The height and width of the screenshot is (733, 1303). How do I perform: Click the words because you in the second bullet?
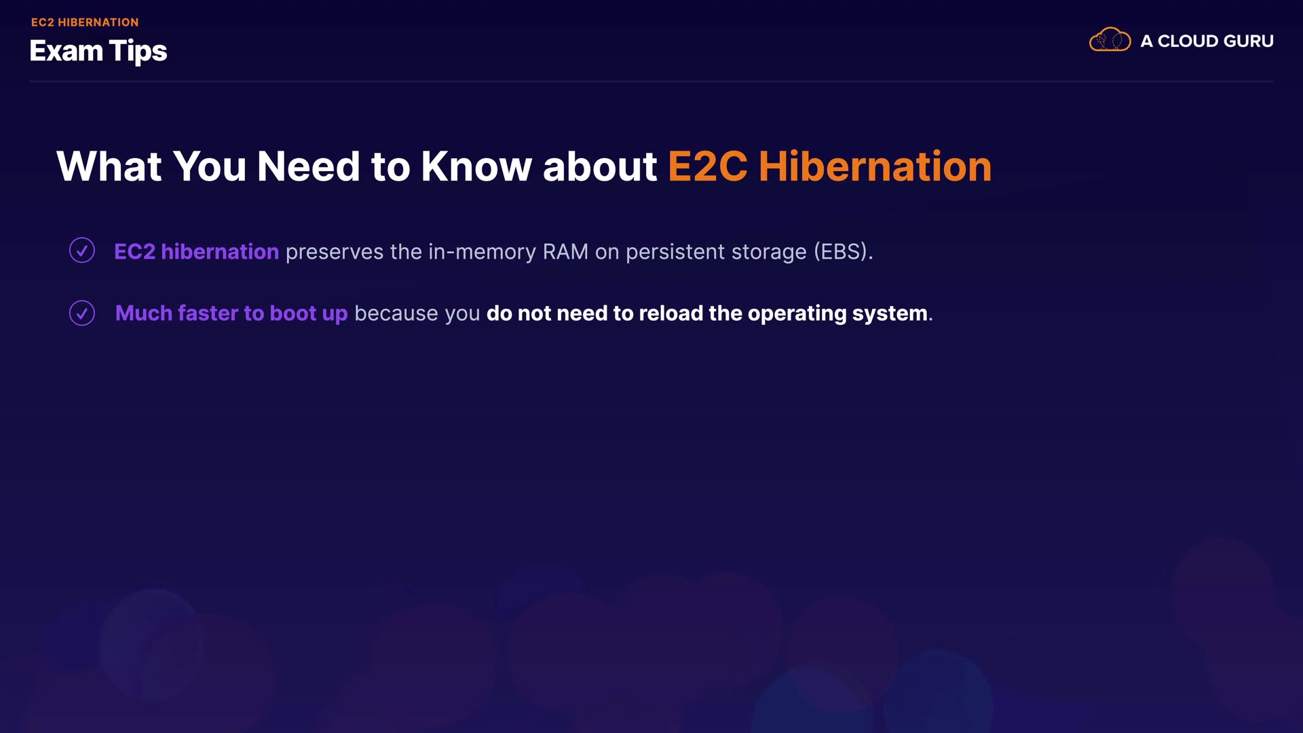click(x=417, y=314)
